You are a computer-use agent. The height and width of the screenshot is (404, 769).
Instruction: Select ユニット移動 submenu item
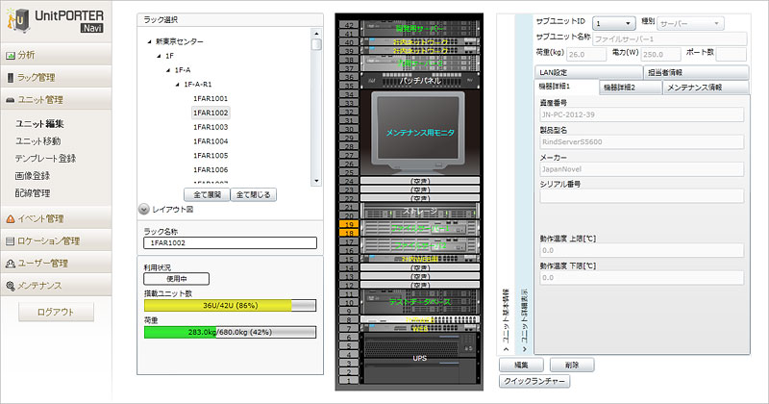[37, 140]
